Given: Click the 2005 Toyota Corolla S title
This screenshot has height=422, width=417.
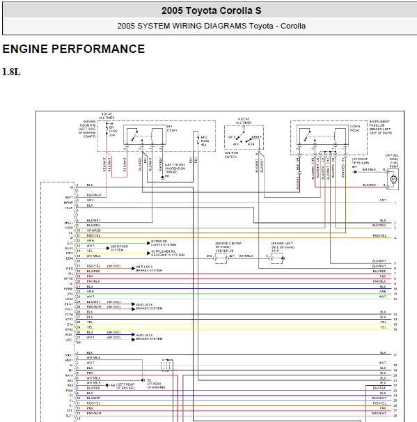Looking at the screenshot, I should pyautogui.click(x=211, y=10).
